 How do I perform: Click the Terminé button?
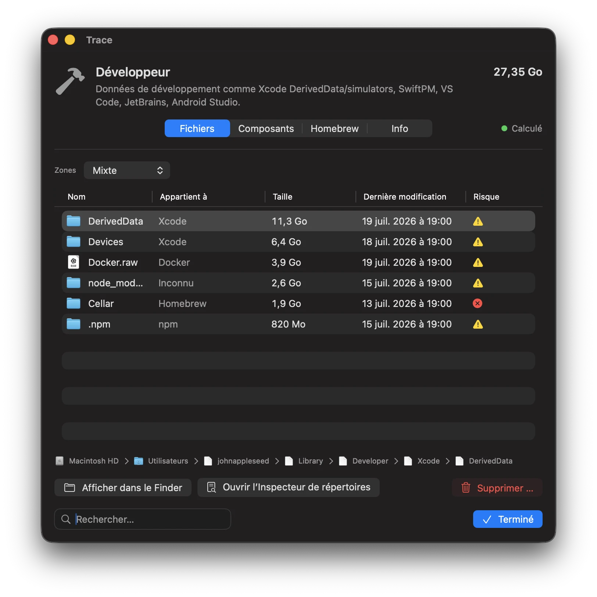508,519
